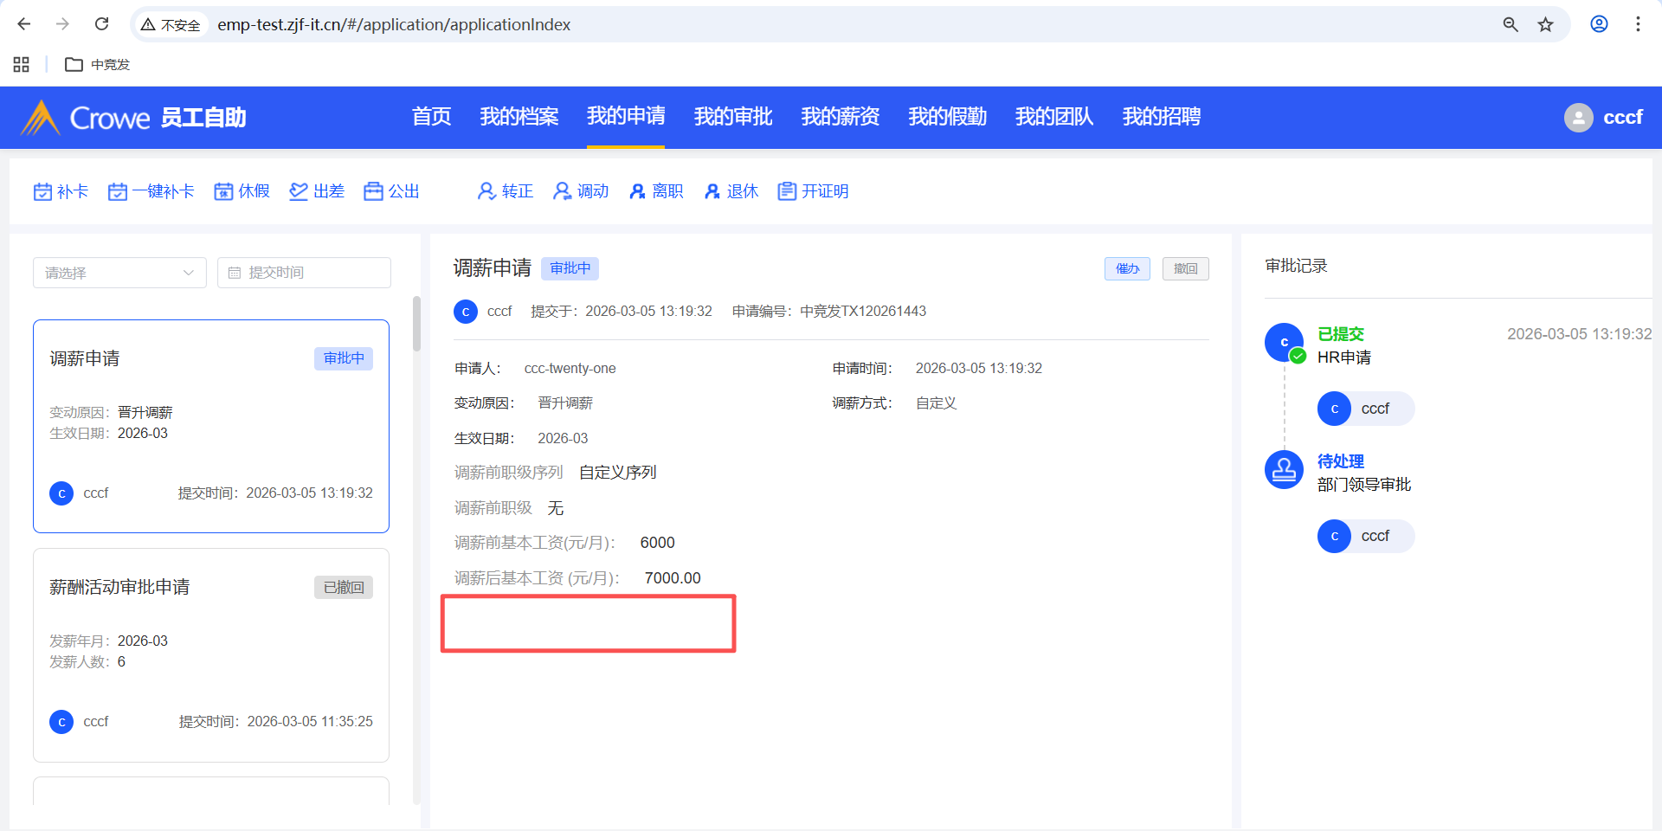Screen dimensions: 1662x831
Task: Click the 公出 briefcase icon
Action: (x=373, y=191)
